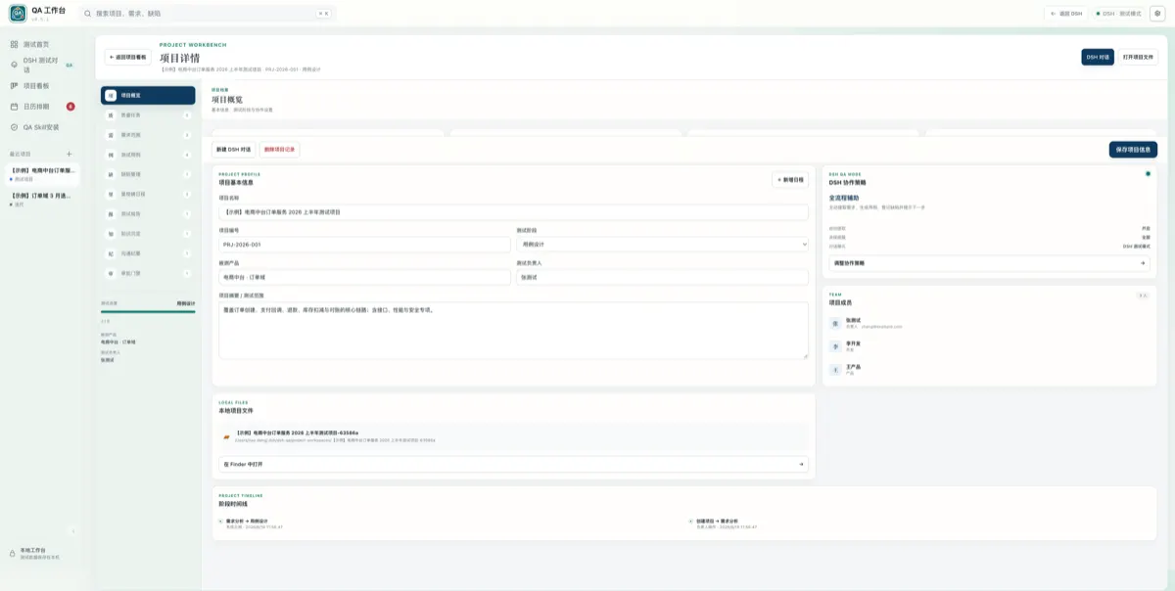Click the member count badge in 项目成员

pyautogui.click(x=1143, y=295)
